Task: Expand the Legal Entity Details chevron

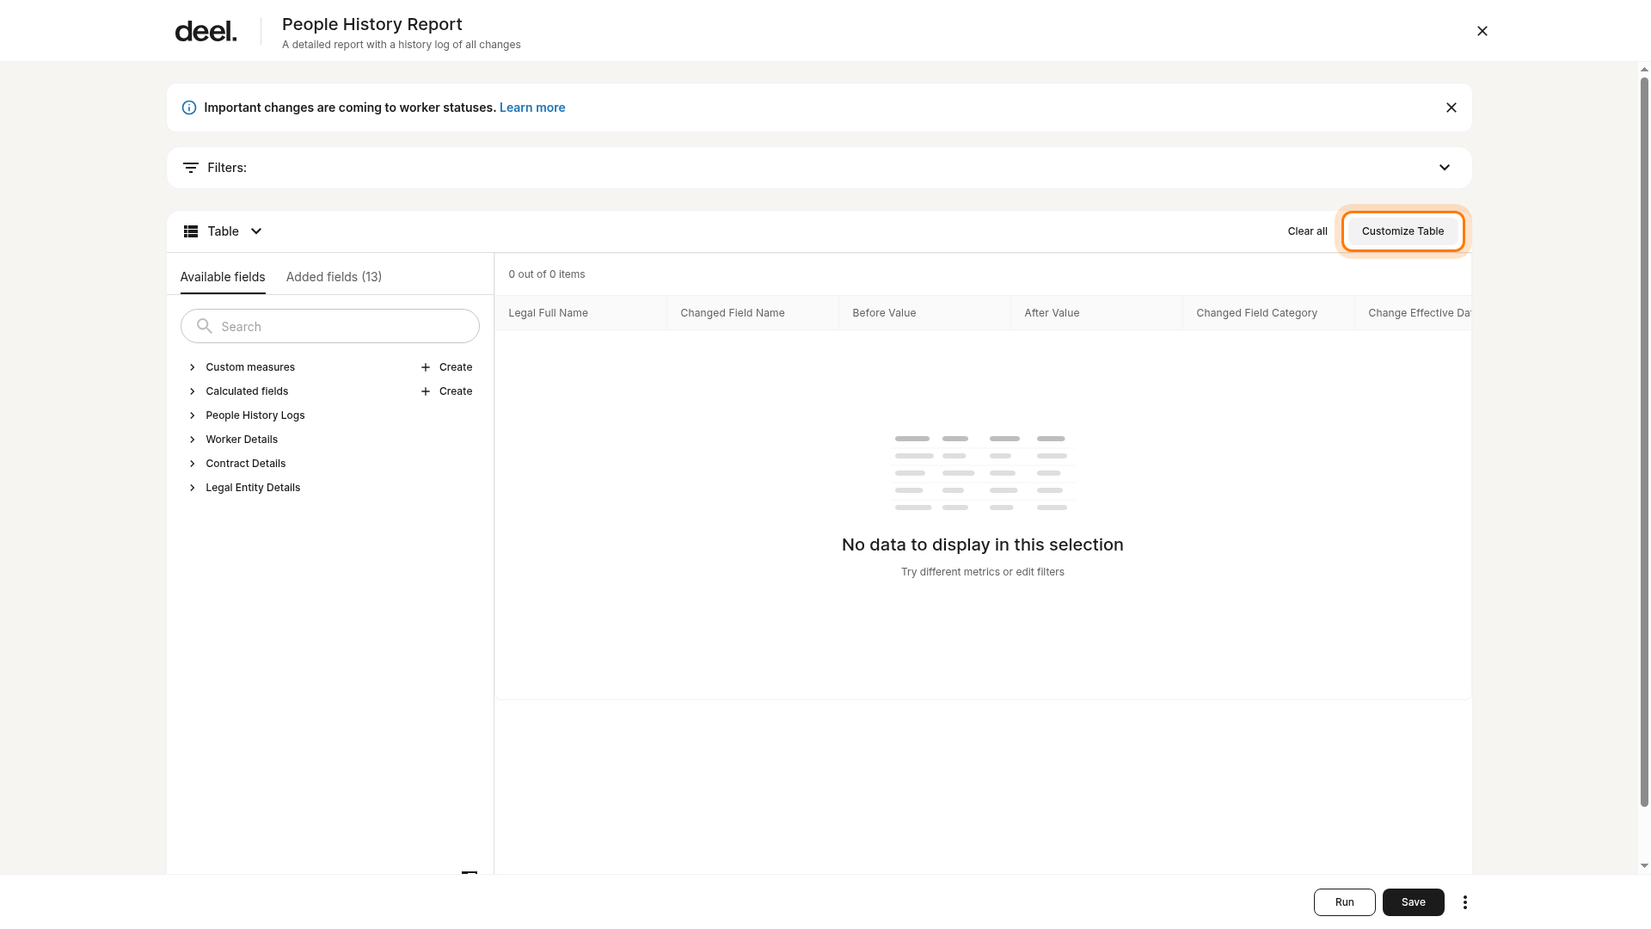Action: (193, 488)
